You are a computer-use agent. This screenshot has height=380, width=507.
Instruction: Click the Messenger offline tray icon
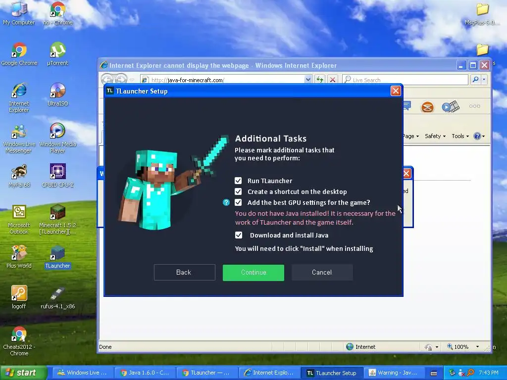coord(461,373)
